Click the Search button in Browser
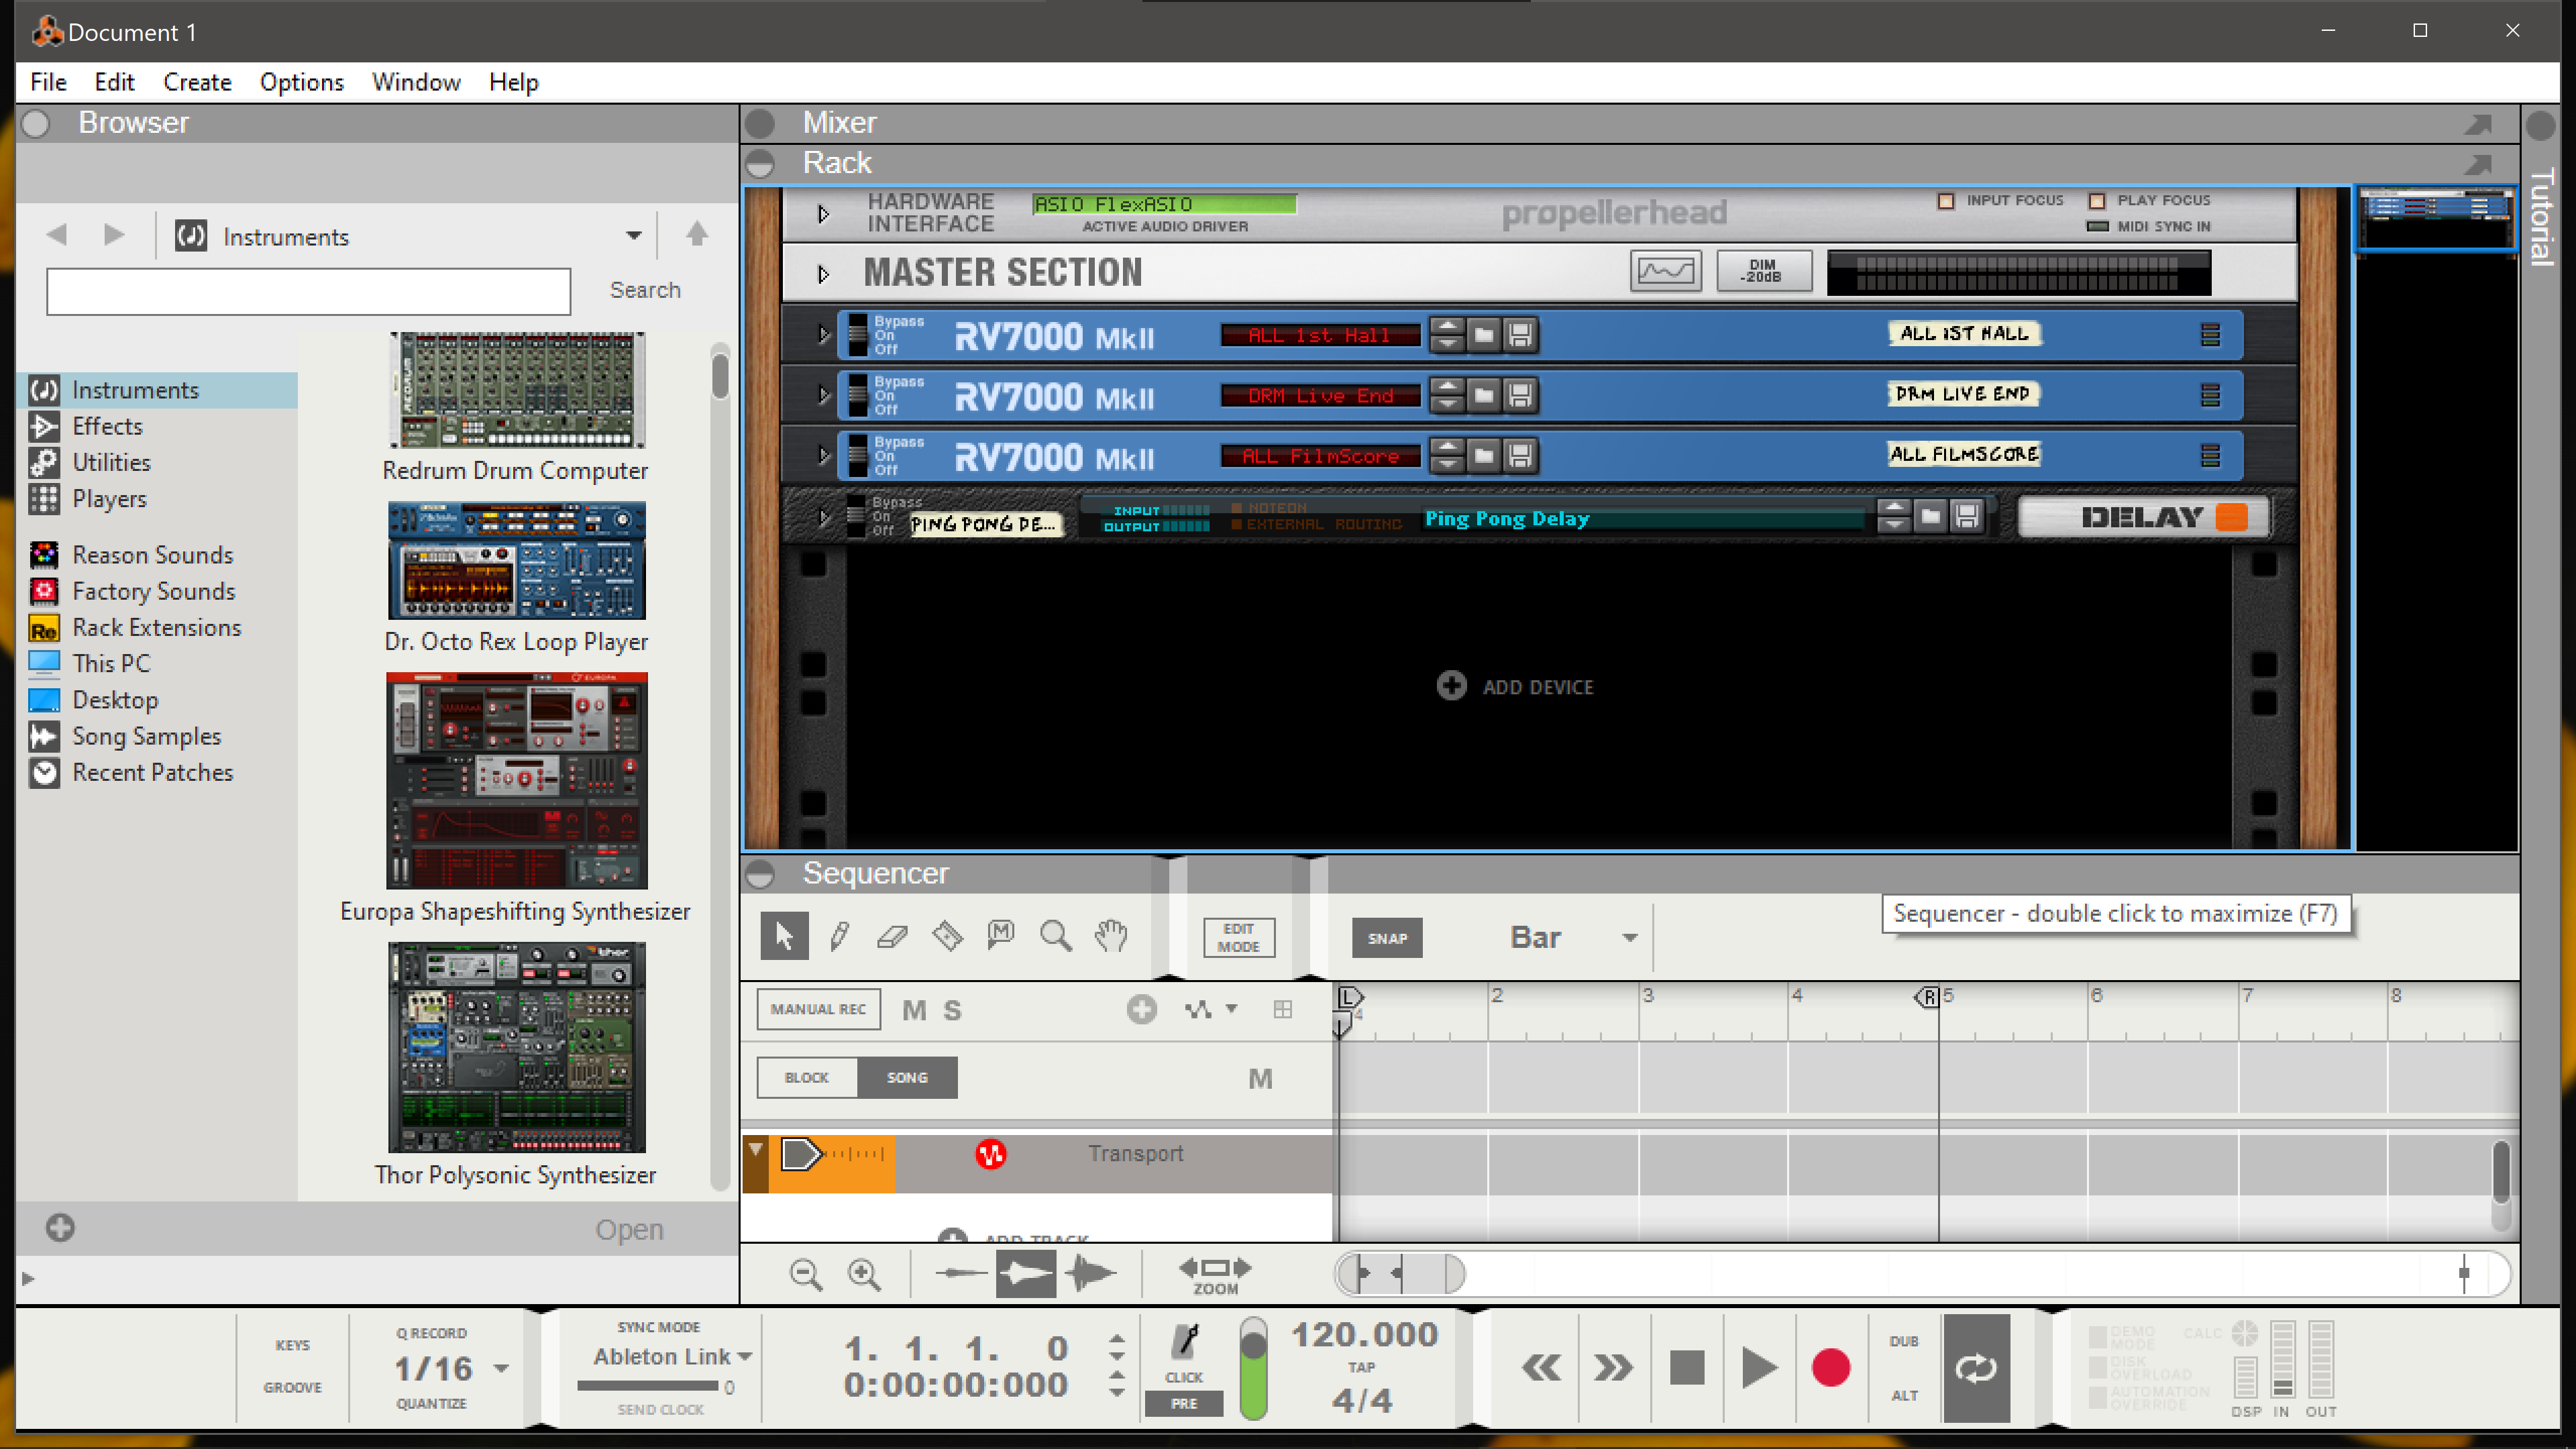The height and width of the screenshot is (1449, 2576). click(x=645, y=290)
